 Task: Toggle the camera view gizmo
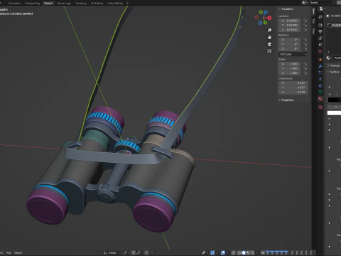click(x=269, y=44)
